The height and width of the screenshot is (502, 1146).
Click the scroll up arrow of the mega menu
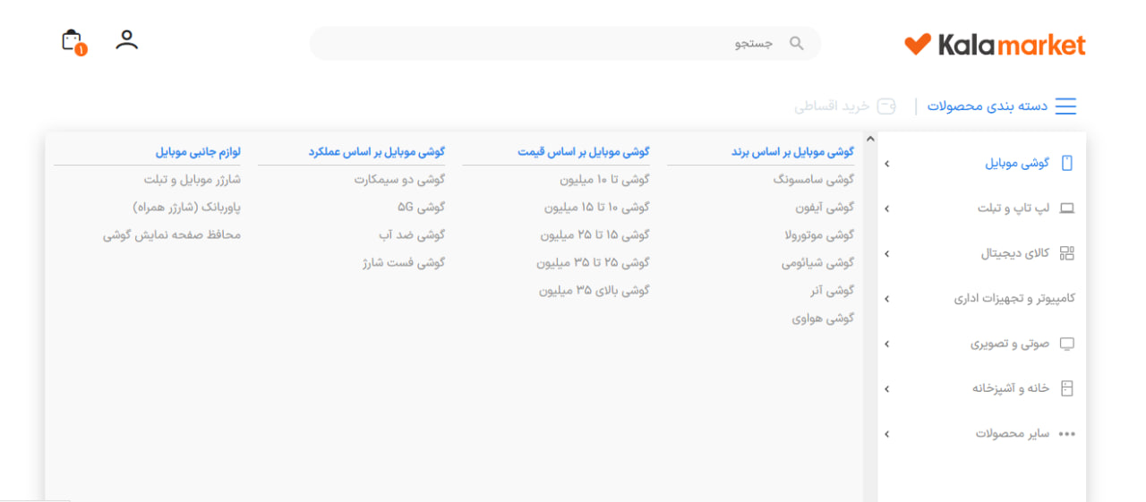870,140
